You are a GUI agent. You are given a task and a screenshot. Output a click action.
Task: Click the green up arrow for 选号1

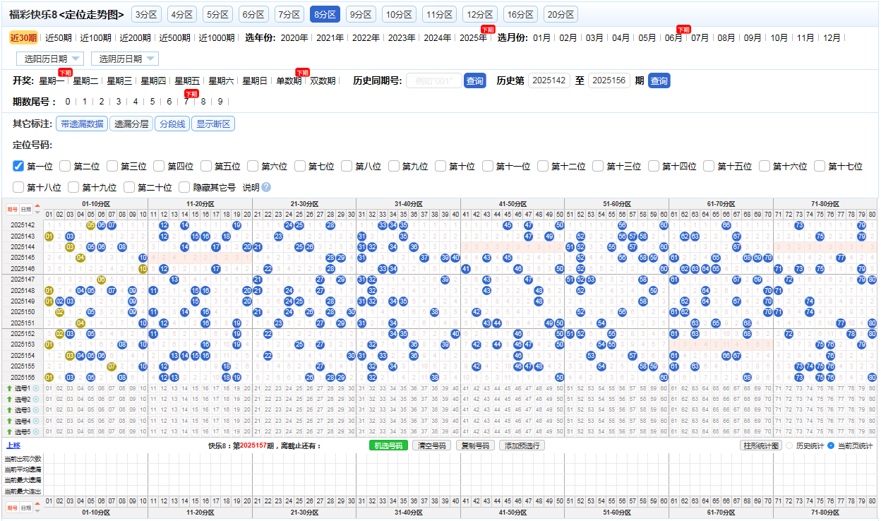[9, 388]
